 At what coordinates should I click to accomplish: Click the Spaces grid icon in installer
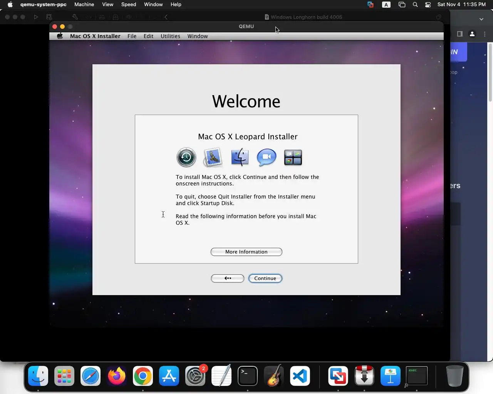(293, 157)
